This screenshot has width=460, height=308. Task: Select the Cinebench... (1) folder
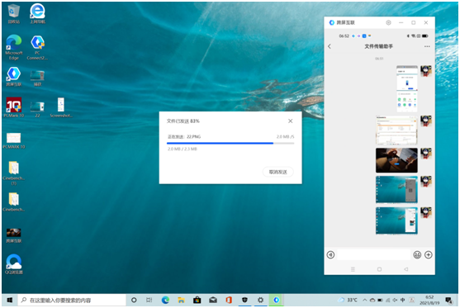click(13, 173)
